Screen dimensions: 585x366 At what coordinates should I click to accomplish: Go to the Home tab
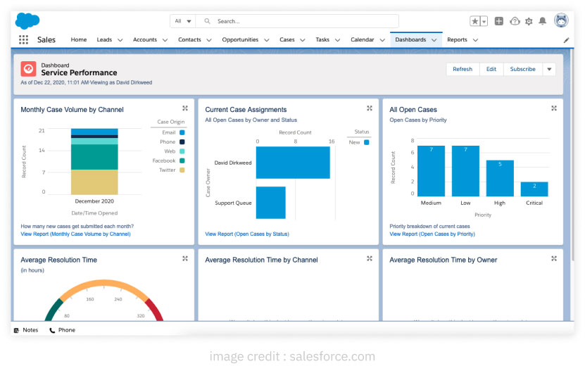(79, 39)
